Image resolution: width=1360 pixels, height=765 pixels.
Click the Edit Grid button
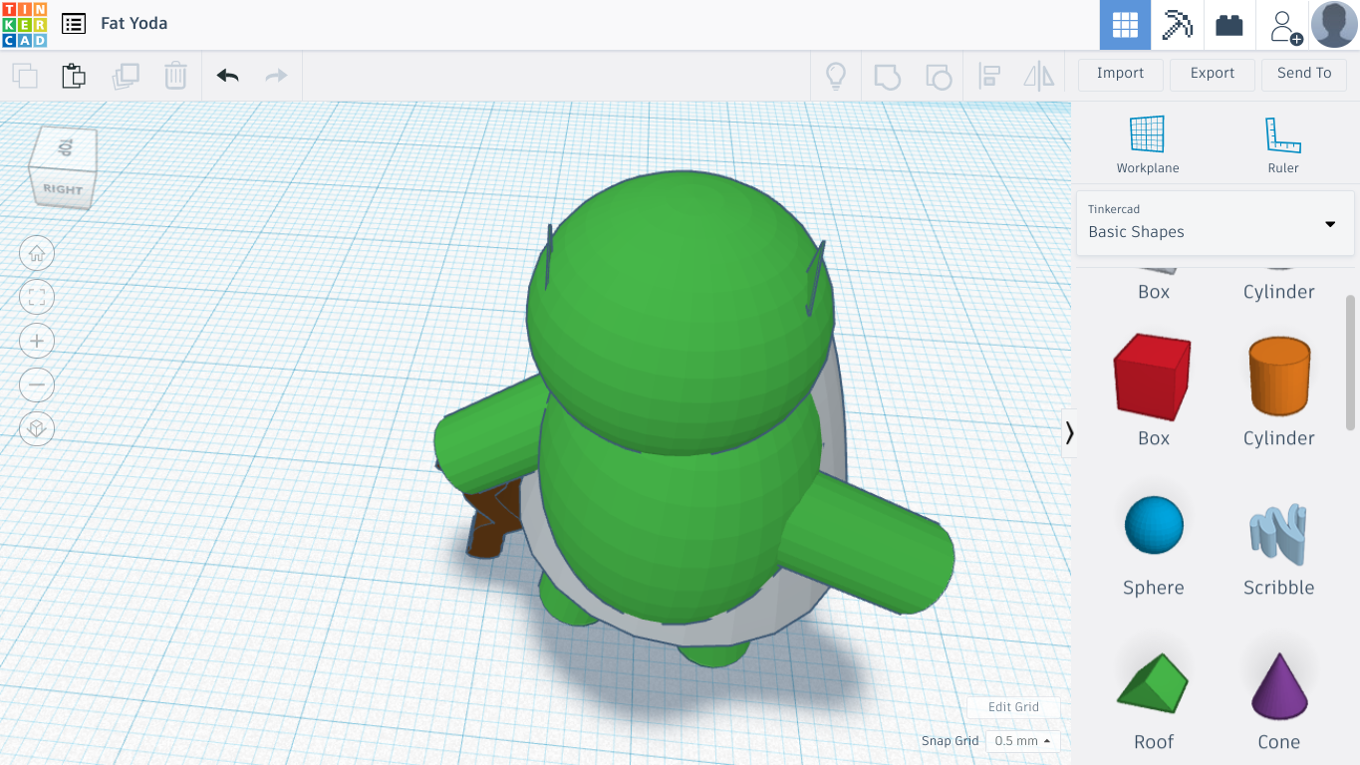pos(1013,707)
